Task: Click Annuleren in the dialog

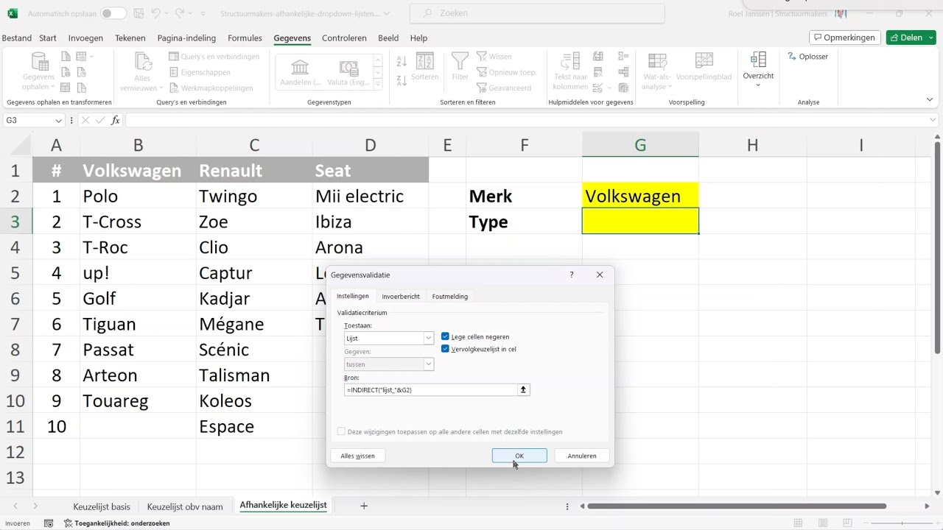Action: tap(582, 456)
